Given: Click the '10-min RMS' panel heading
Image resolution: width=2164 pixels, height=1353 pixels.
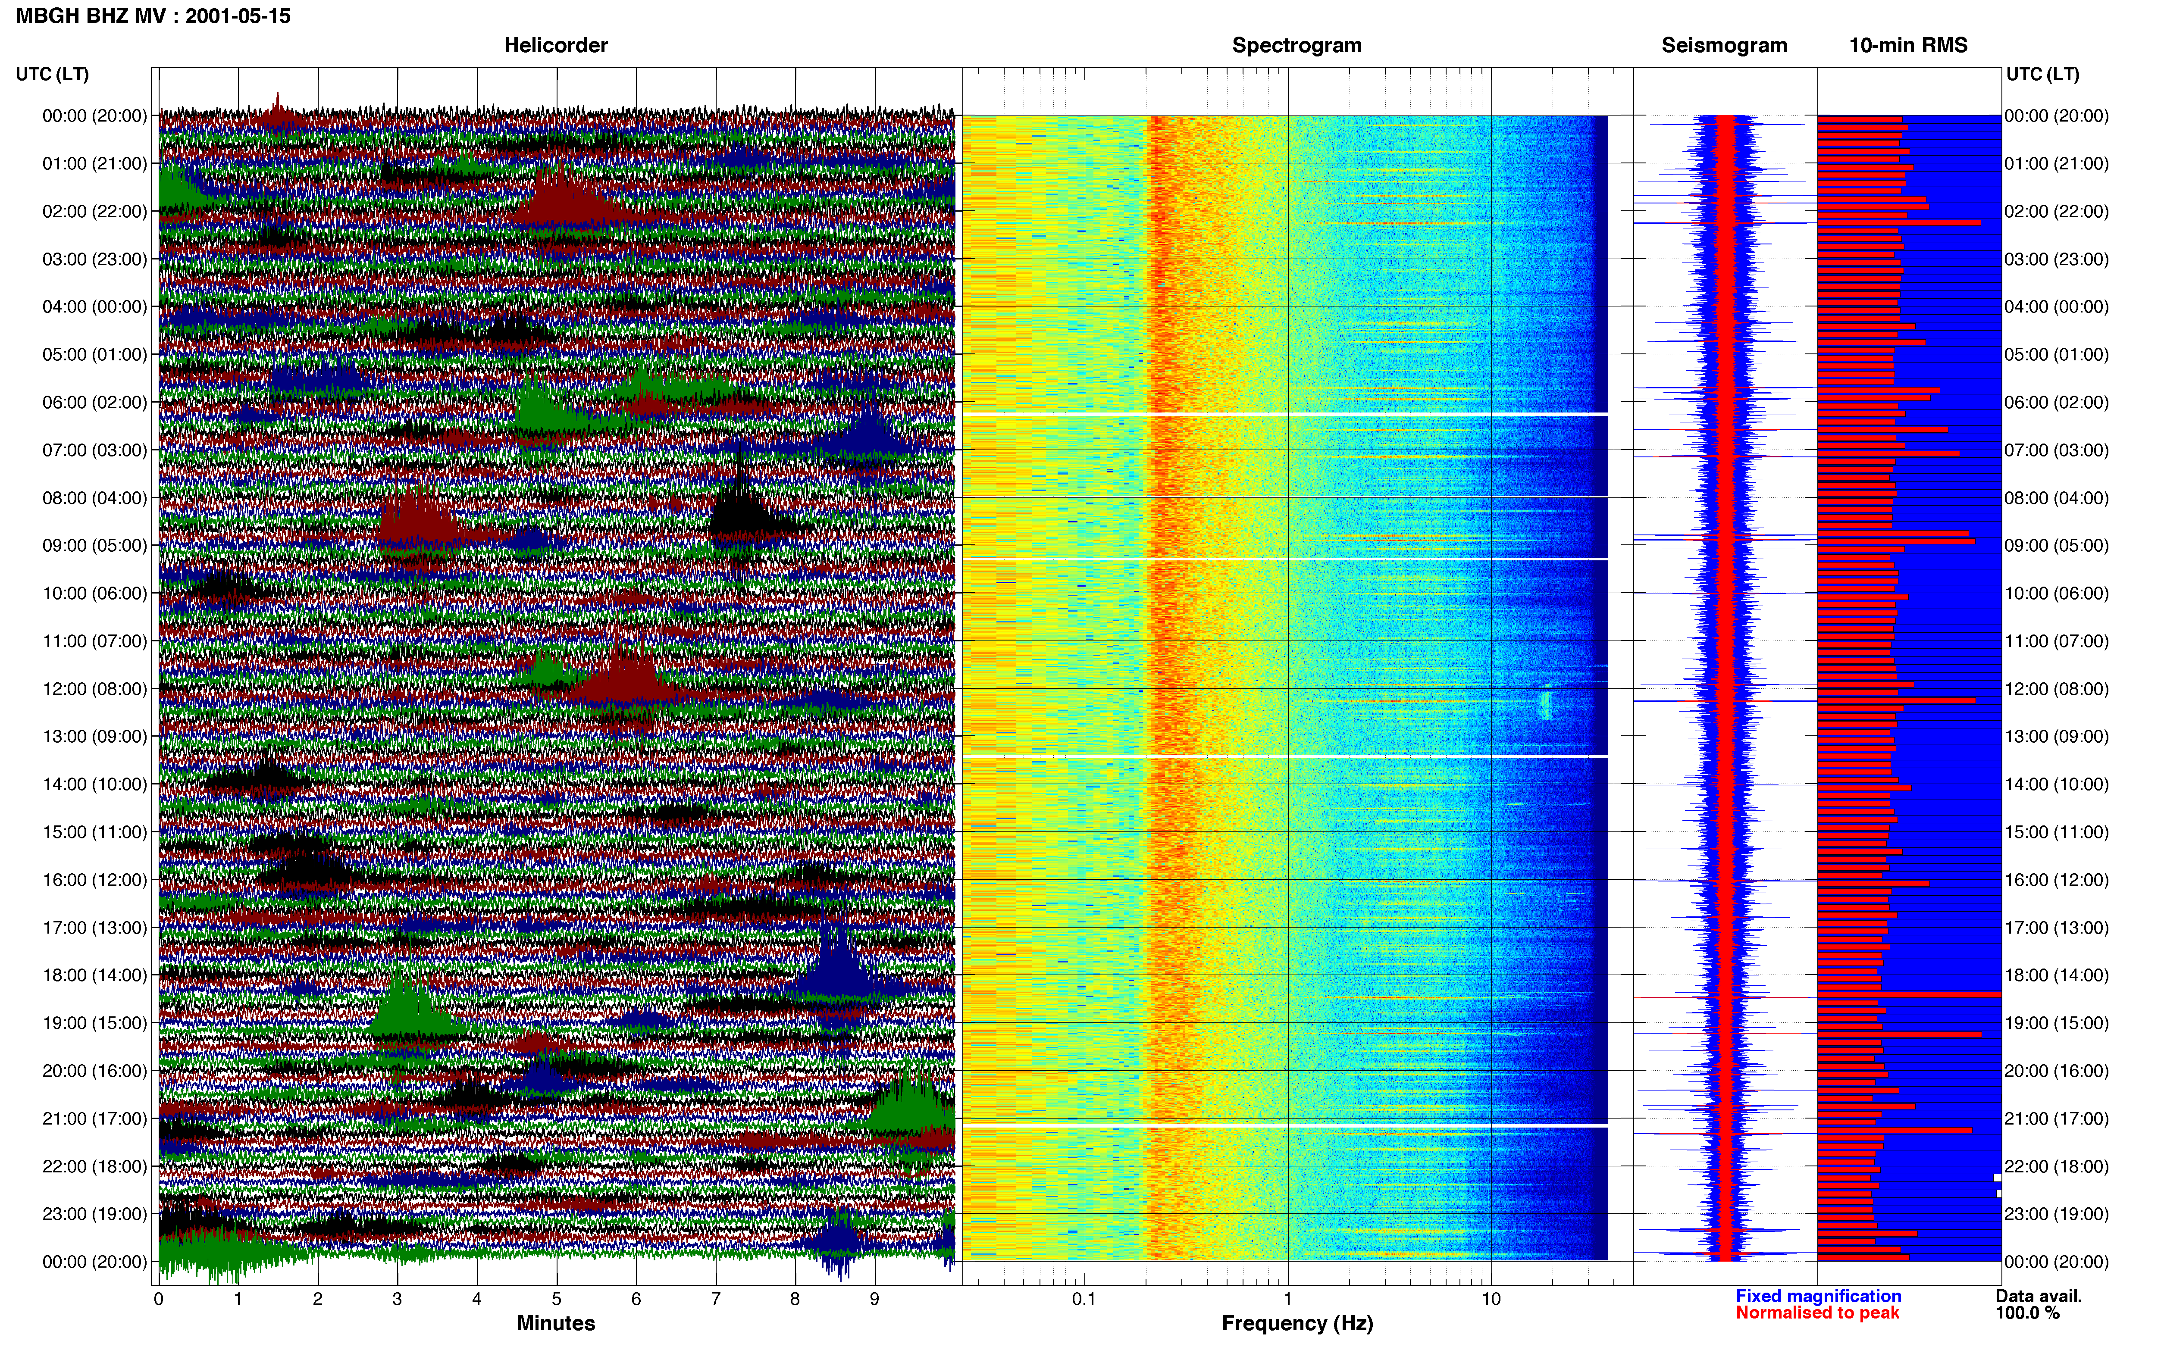Looking at the screenshot, I should [x=1908, y=46].
